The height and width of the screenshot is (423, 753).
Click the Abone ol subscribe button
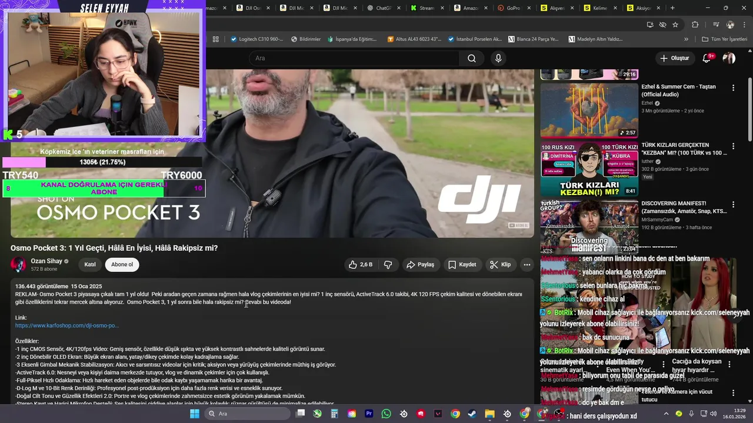click(122, 264)
